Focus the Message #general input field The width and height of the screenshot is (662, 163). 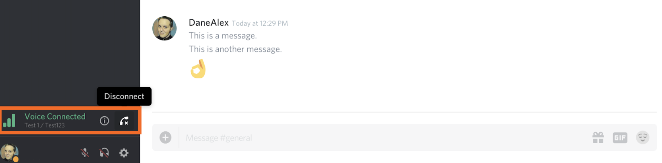point(377,138)
